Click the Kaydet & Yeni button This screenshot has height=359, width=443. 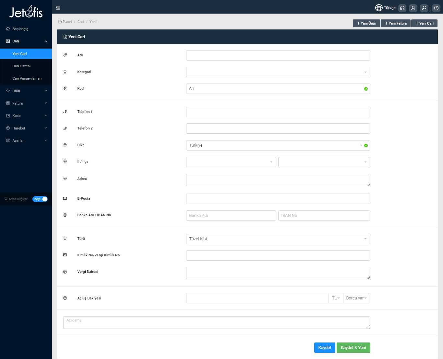point(353,348)
